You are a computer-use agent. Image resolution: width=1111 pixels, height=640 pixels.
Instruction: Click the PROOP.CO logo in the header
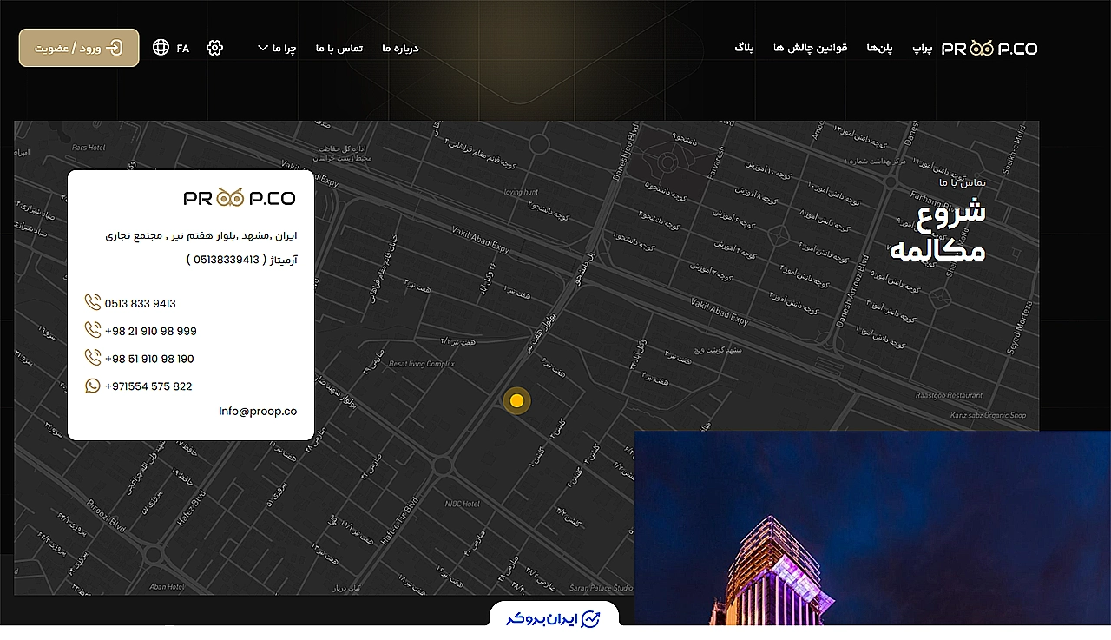pyautogui.click(x=989, y=49)
